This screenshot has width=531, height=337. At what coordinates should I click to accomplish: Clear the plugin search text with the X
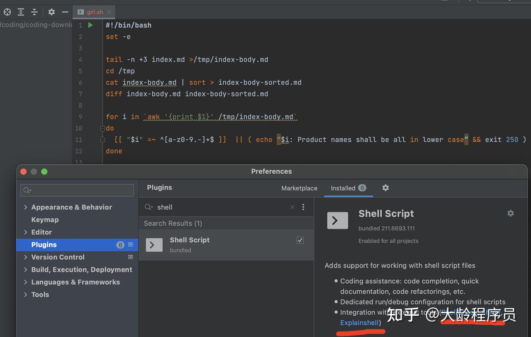click(292, 207)
